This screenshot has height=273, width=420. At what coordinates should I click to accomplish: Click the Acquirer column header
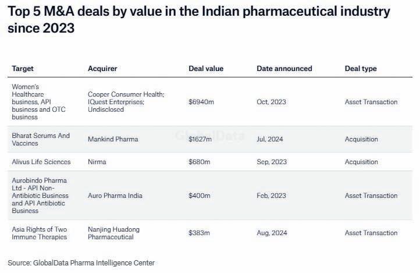(102, 69)
